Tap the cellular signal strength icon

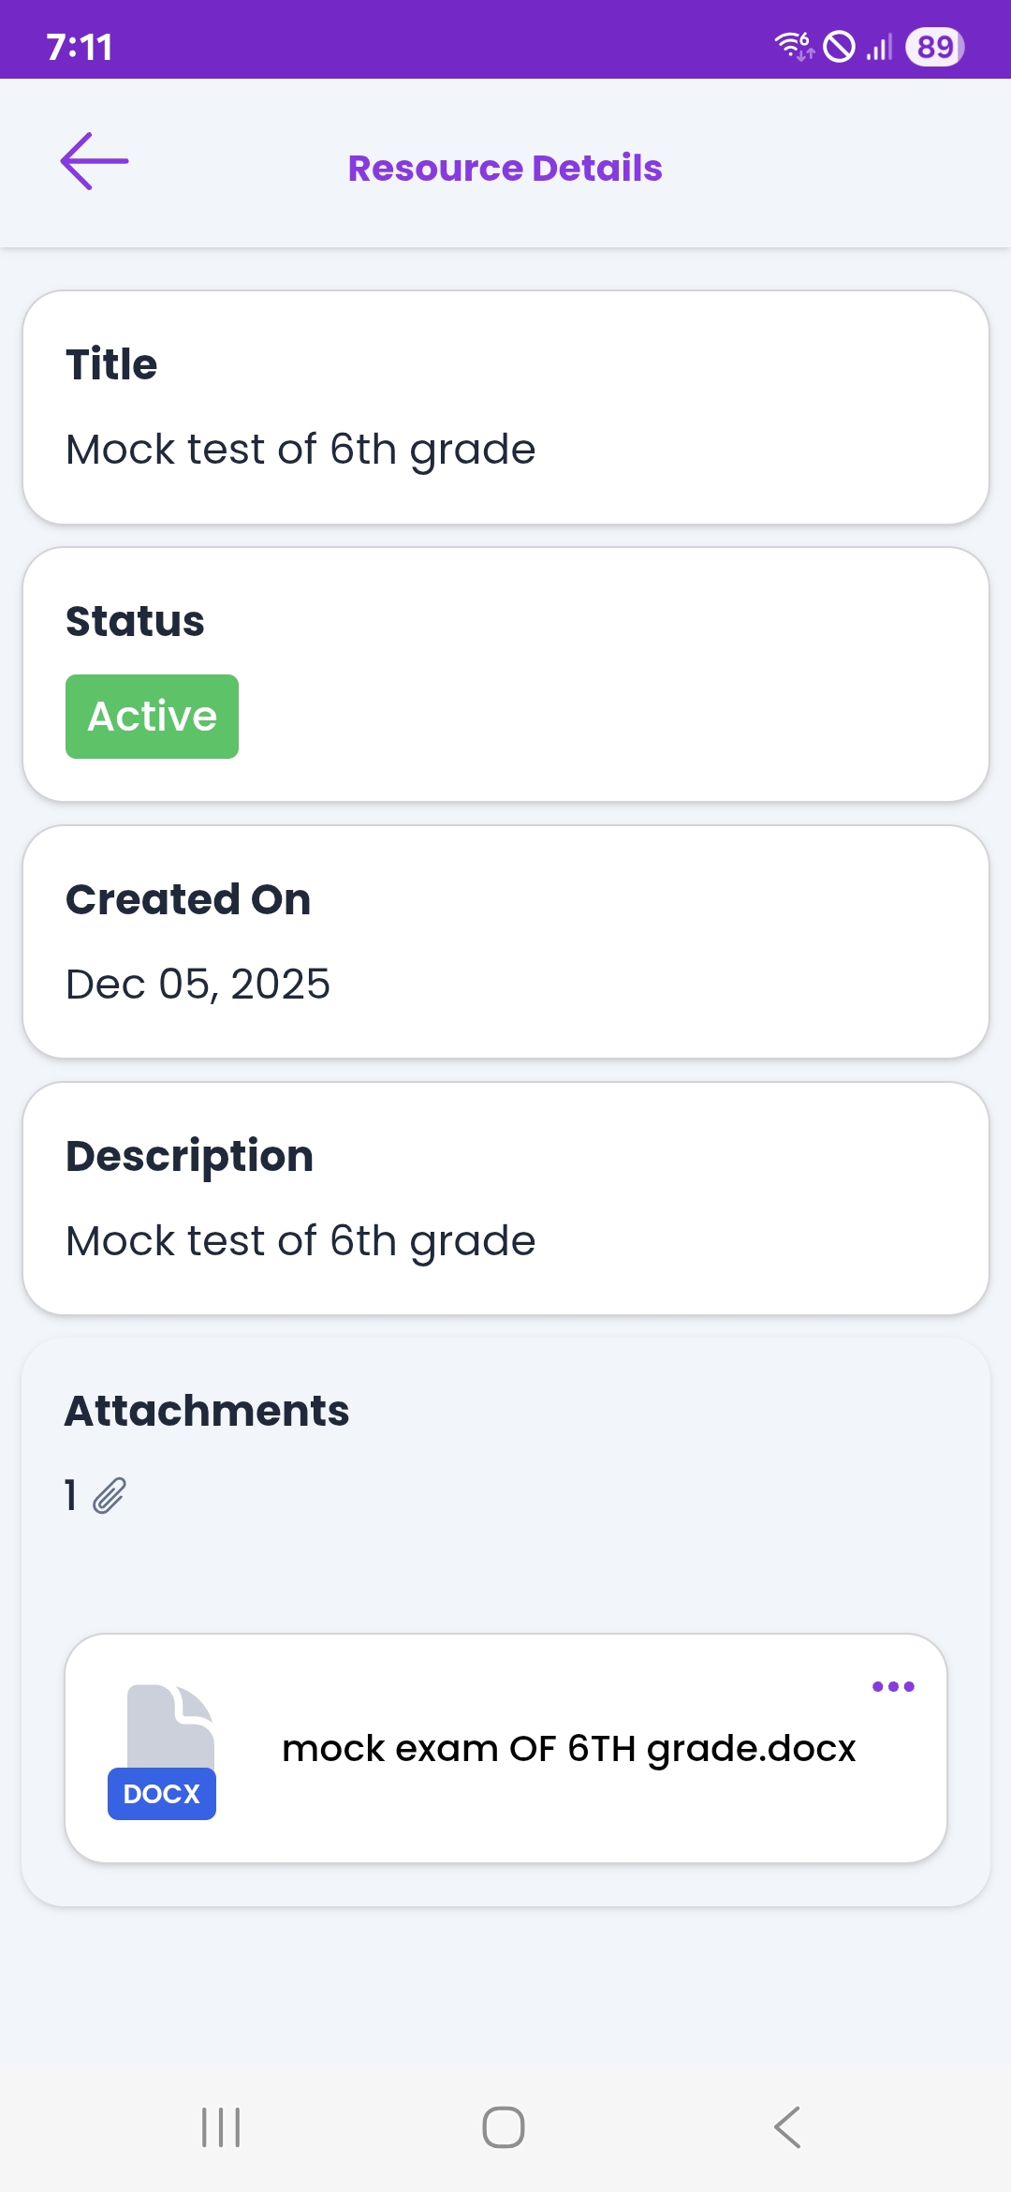[879, 47]
